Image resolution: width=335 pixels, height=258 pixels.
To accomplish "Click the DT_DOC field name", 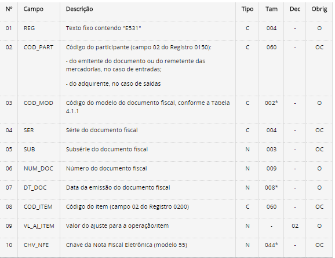I will pos(35,187).
